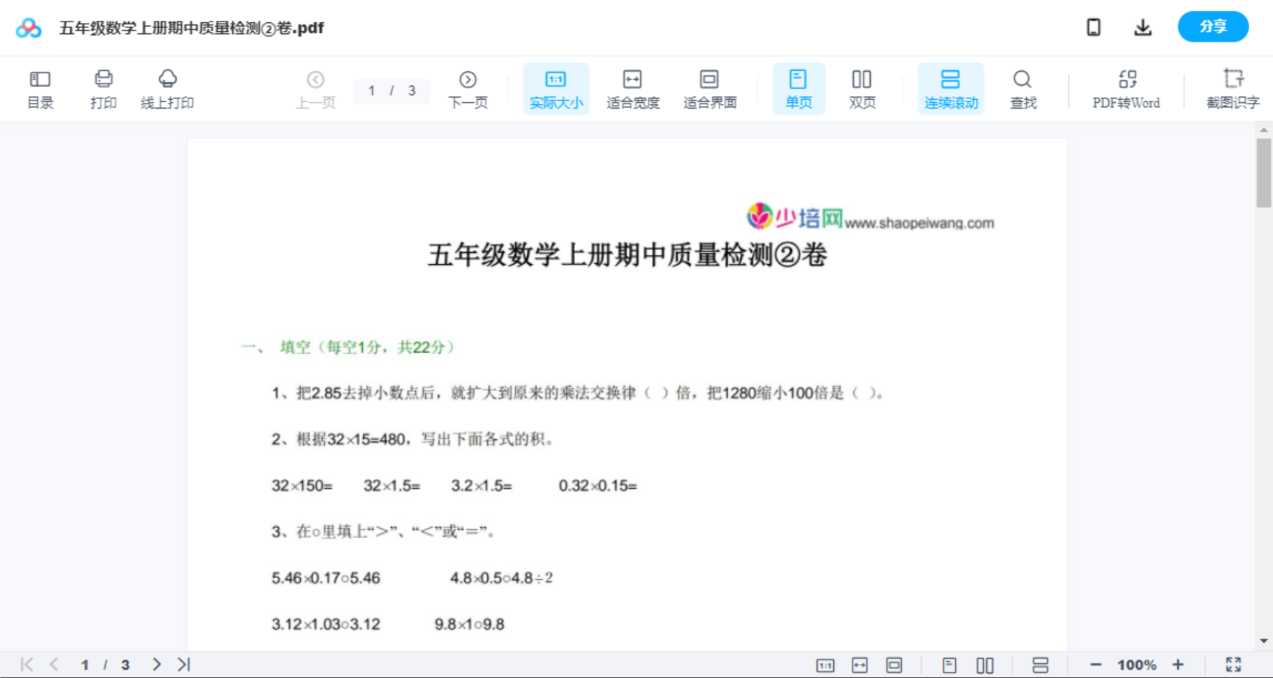
Task: Open the 目录 table of contents panel
Action: (40, 88)
